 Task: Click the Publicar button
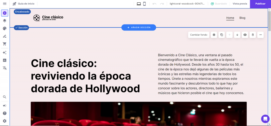[260, 4]
